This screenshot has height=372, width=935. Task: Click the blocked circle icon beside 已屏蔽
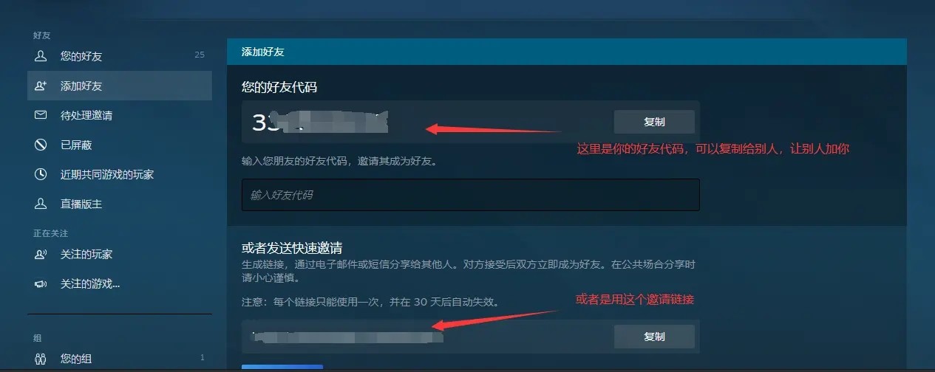click(41, 145)
